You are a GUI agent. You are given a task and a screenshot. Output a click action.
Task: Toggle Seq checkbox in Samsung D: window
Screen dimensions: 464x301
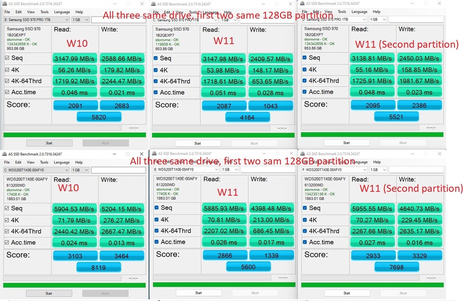304,58
